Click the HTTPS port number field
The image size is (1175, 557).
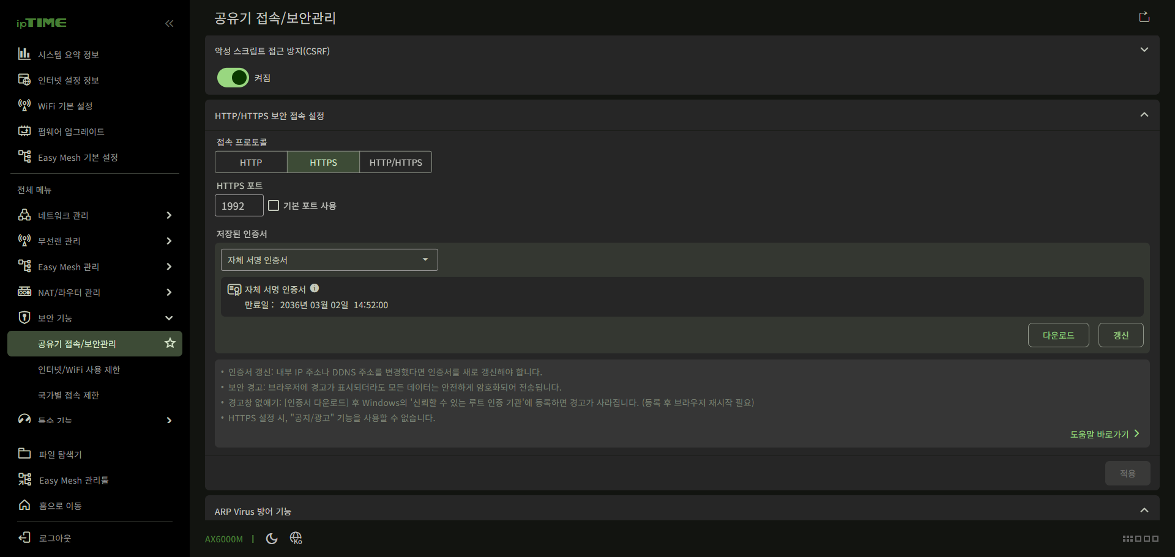click(x=239, y=205)
